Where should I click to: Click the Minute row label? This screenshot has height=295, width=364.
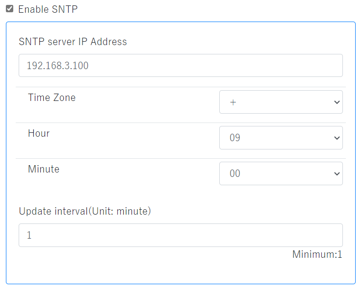pos(44,169)
